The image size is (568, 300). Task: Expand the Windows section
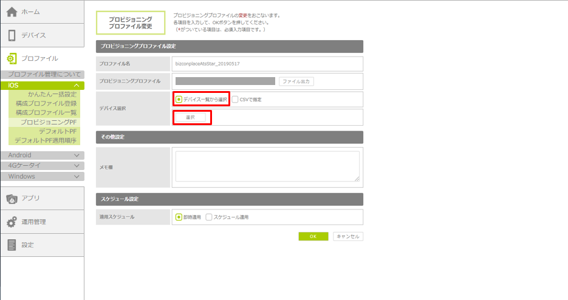76,177
